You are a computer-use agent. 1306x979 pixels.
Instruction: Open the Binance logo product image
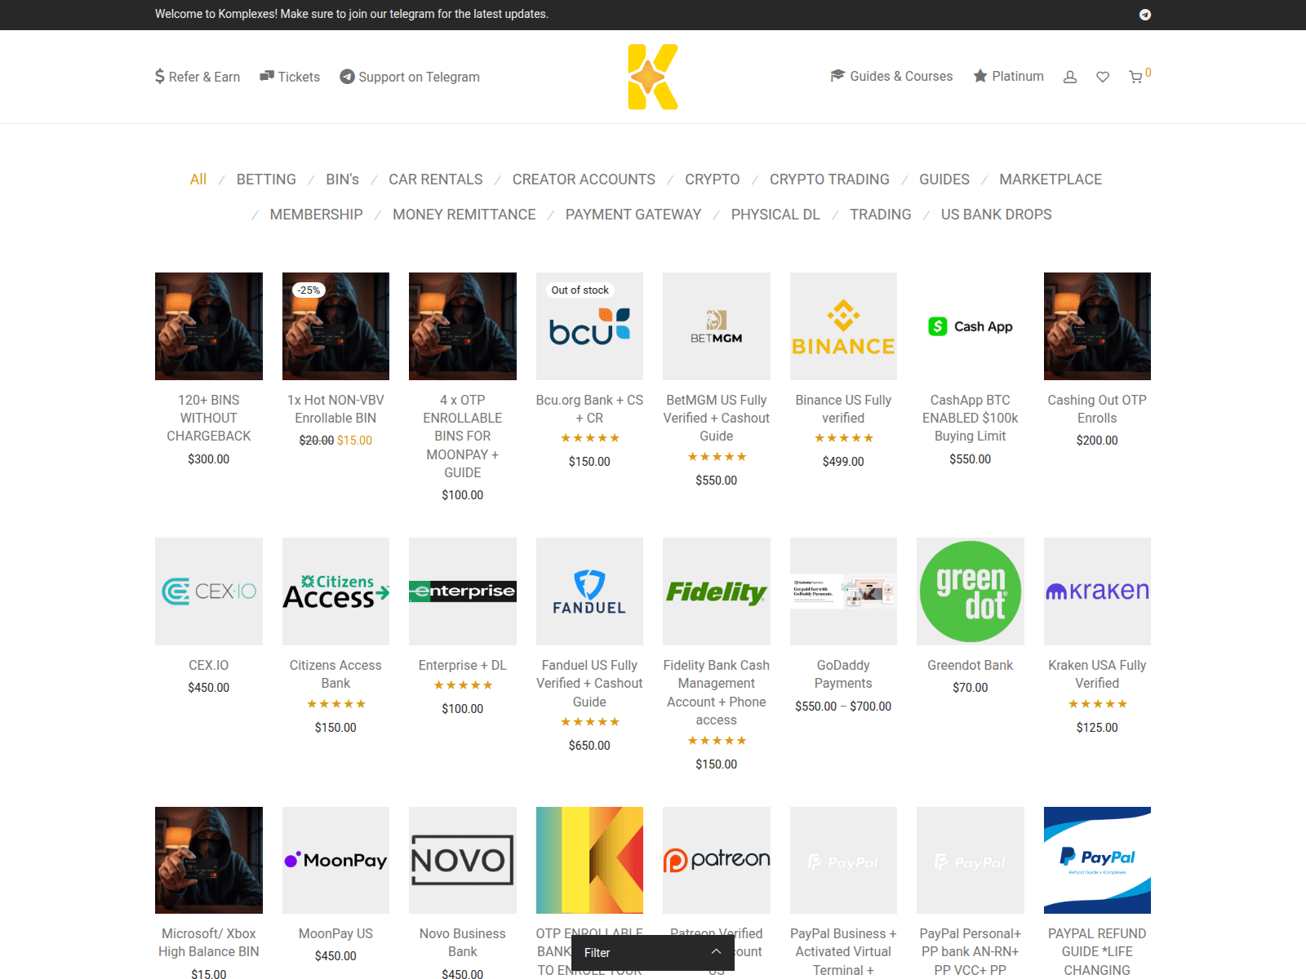point(843,326)
